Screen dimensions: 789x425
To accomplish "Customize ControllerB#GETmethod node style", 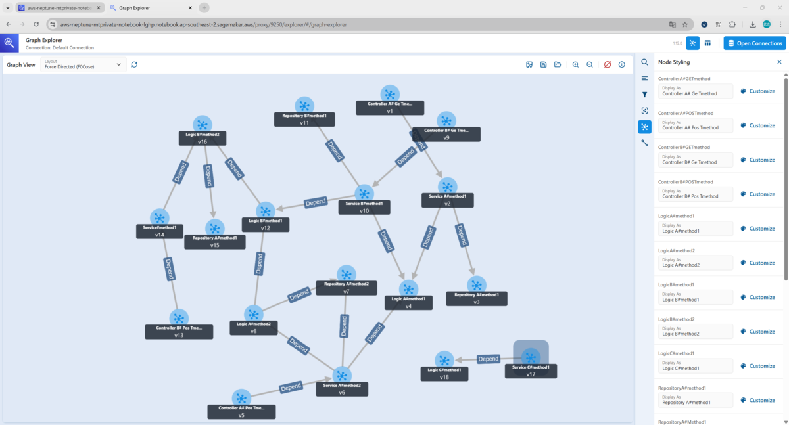I will [x=757, y=160].
